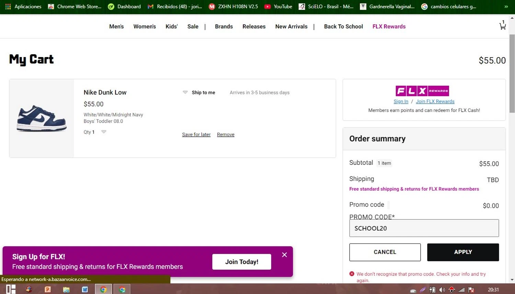Viewport: 515px width, 294px height.
Task: Click Join FLX Rewards link
Action: click(x=435, y=101)
